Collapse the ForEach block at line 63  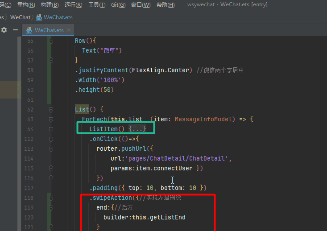tap(51, 119)
